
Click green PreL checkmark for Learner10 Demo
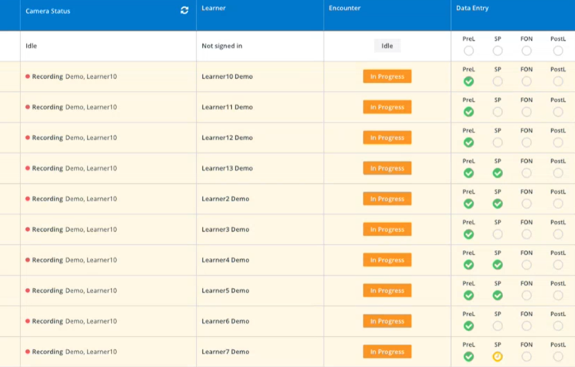pos(468,81)
